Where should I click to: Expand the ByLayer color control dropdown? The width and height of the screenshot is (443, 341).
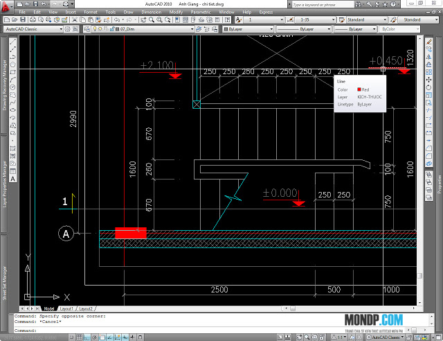(271, 29)
